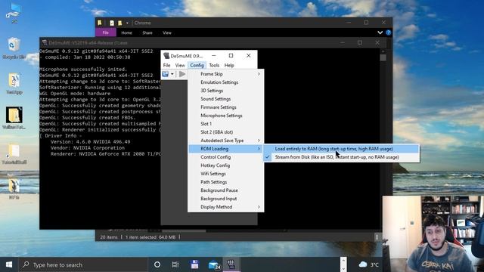Image resolution: width=484 pixels, height=272 pixels.
Task: Select Slot 2 (GBA slot) entry
Action: [225, 132]
